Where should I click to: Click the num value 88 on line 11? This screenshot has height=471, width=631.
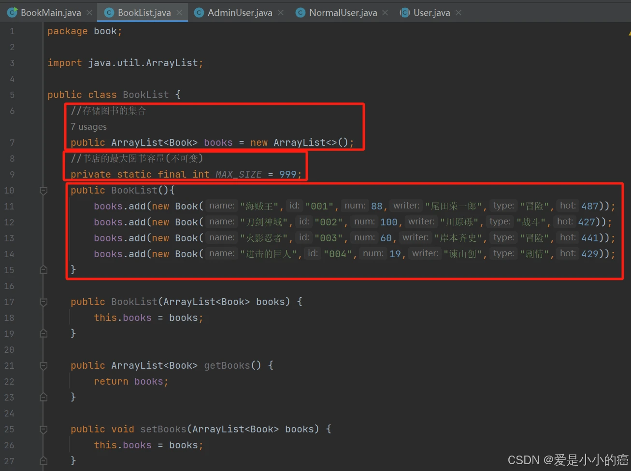[x=377, y=207]
